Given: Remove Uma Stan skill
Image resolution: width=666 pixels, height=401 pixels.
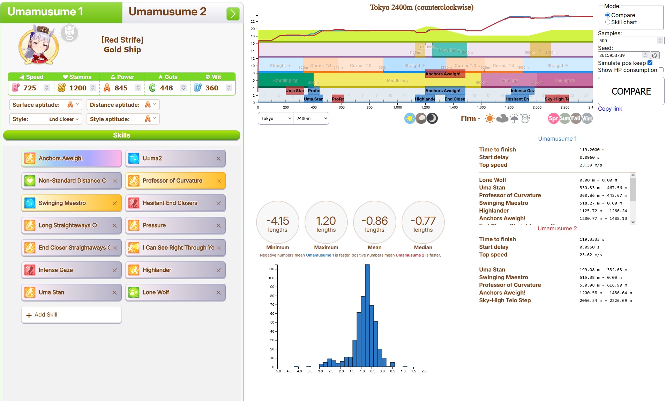Looking at the screenshot, I should tap(114, 292).
